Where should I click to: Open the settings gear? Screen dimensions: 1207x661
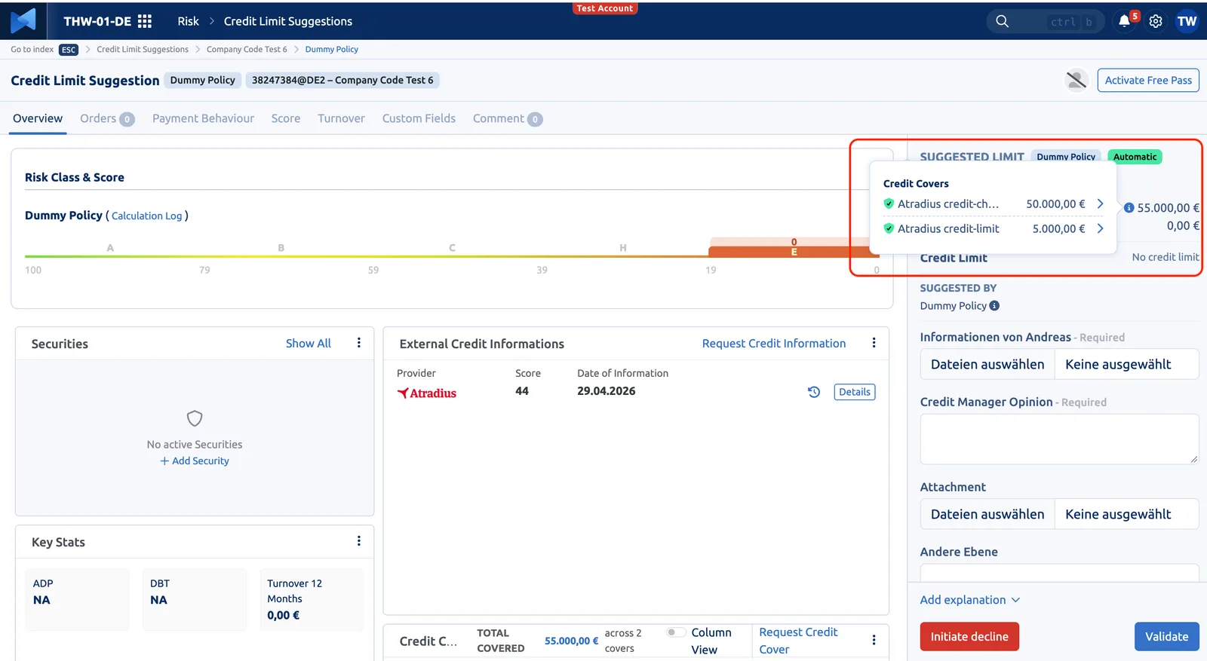(1156, 21)
